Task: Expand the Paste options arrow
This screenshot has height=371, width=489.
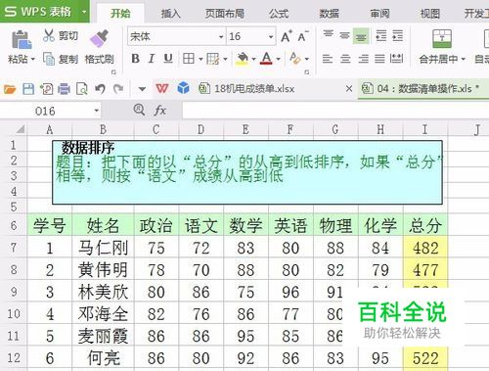Action: (x=32, y=60)
